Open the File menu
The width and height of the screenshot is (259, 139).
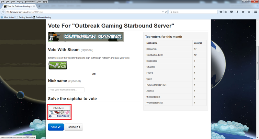coord(3,2)
